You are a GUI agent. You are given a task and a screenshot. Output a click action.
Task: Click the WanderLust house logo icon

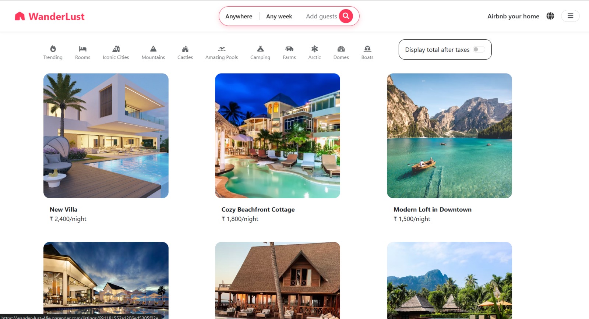pyautogui.click(x=20, y=16)
